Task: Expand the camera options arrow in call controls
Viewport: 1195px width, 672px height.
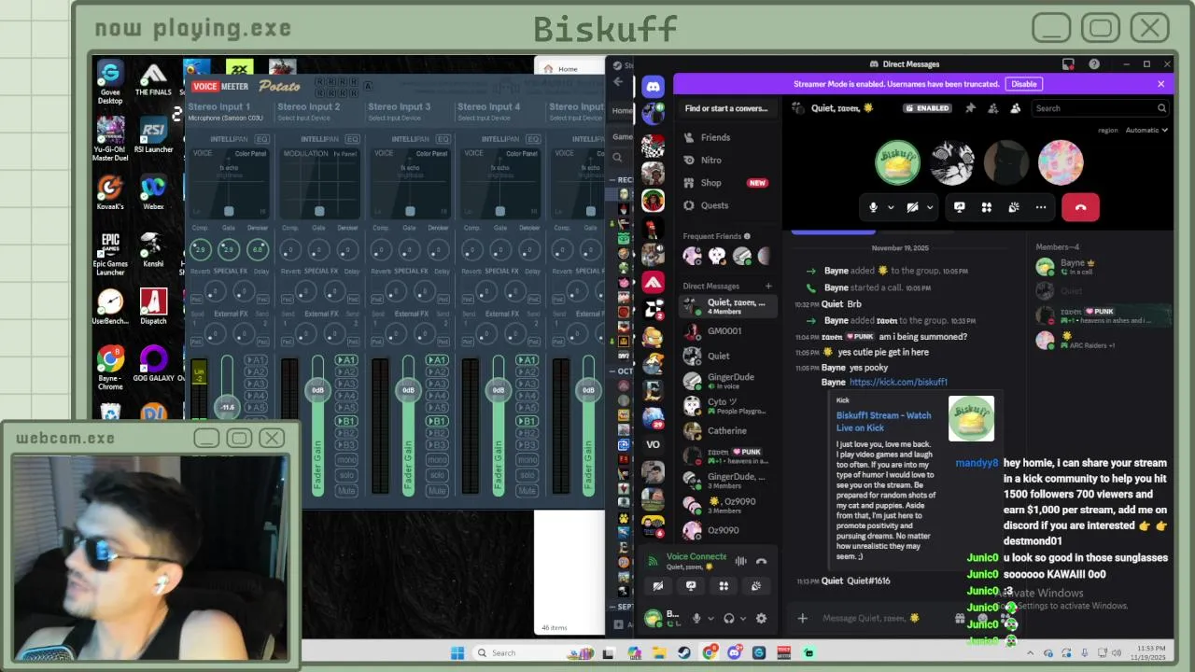Action: pos(930,207)
